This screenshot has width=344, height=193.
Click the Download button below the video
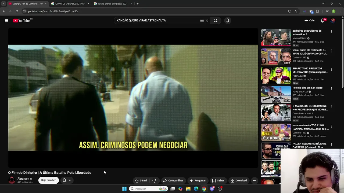coord(239,180)
